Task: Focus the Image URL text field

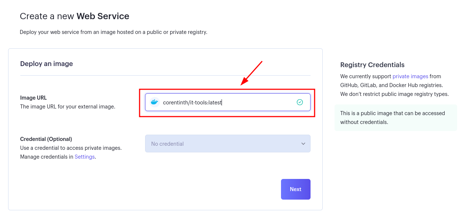Action: (x=228, y=102)
